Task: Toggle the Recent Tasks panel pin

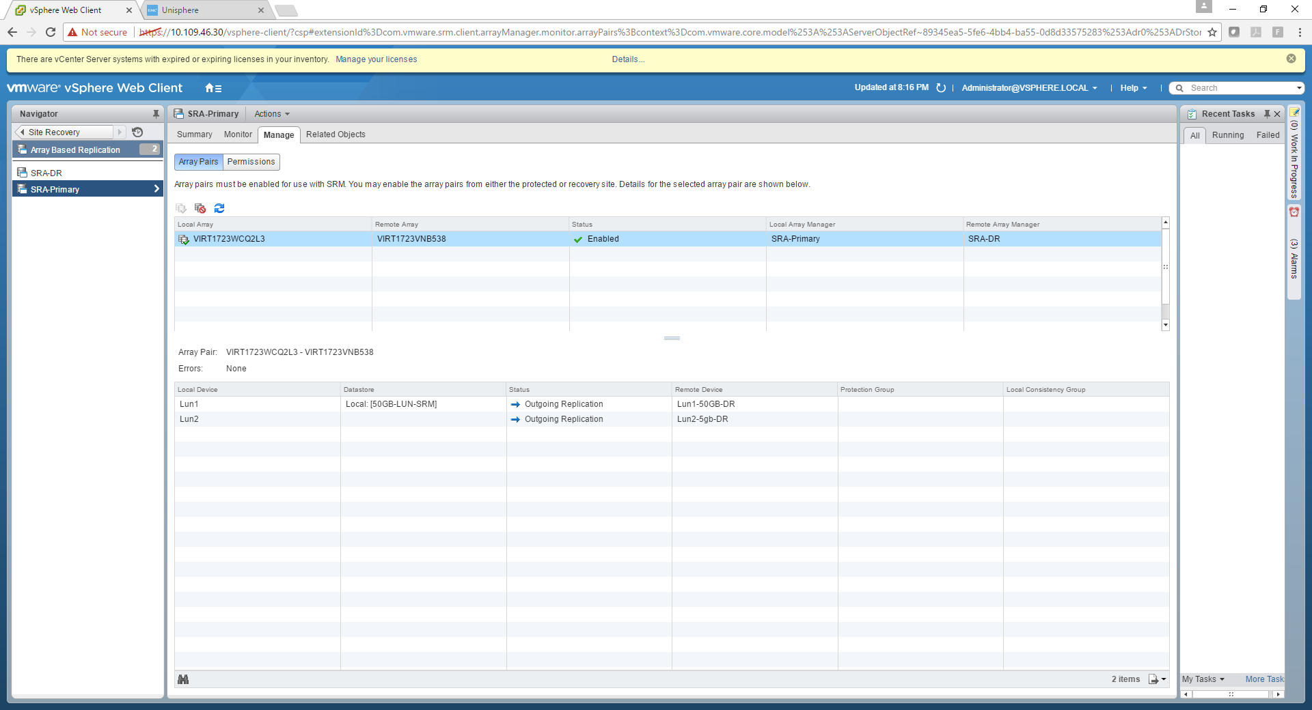Action: click(x=1267, y=114)
